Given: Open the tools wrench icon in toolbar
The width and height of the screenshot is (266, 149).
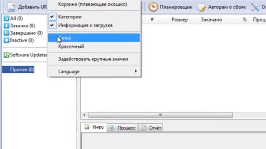Looking at the screenshot, I should [255, 7].
